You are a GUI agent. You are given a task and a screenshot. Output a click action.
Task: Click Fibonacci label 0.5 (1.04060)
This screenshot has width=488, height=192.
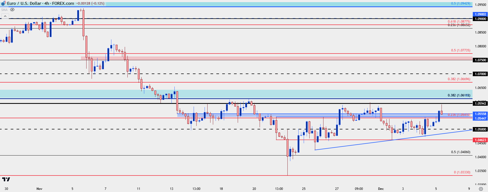460,152
